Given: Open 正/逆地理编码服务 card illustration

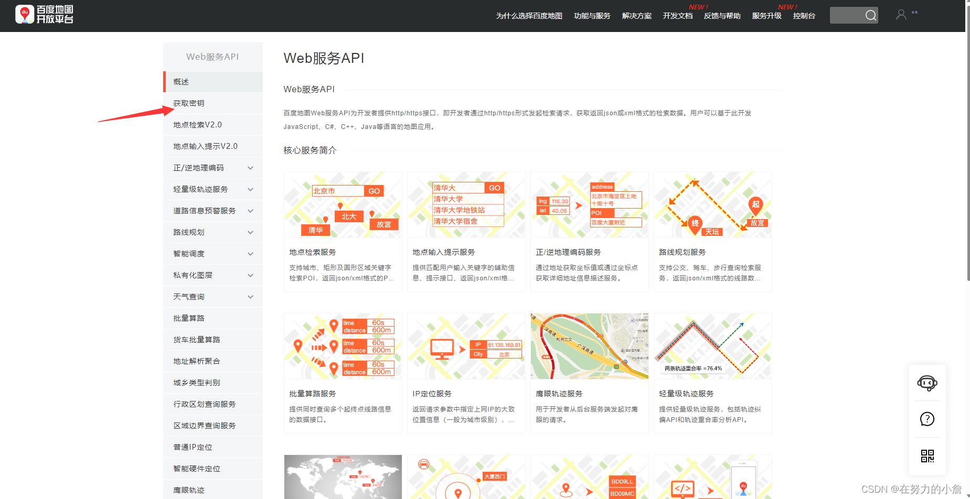Looking at the screenshot, I should point(590,205).
